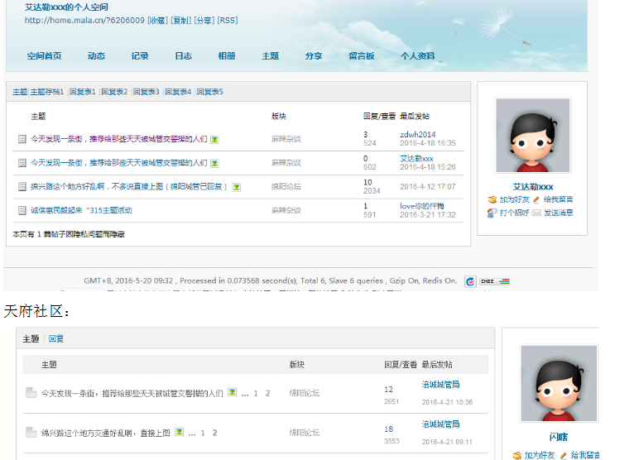
Task: Open 主题存档1 archive sub-tab
Action: click(47, 92)
